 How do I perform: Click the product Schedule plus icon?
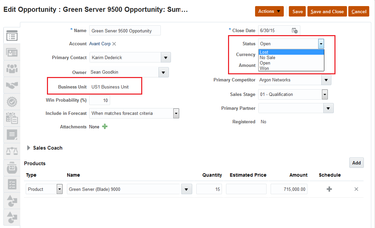click(x=329, y=189)
